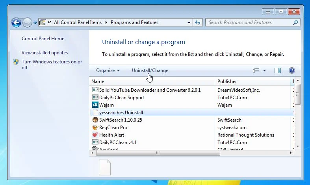Click the blank file thumbnail in details pane
Viewport: 310px width, 185px height.
(105, 167)
